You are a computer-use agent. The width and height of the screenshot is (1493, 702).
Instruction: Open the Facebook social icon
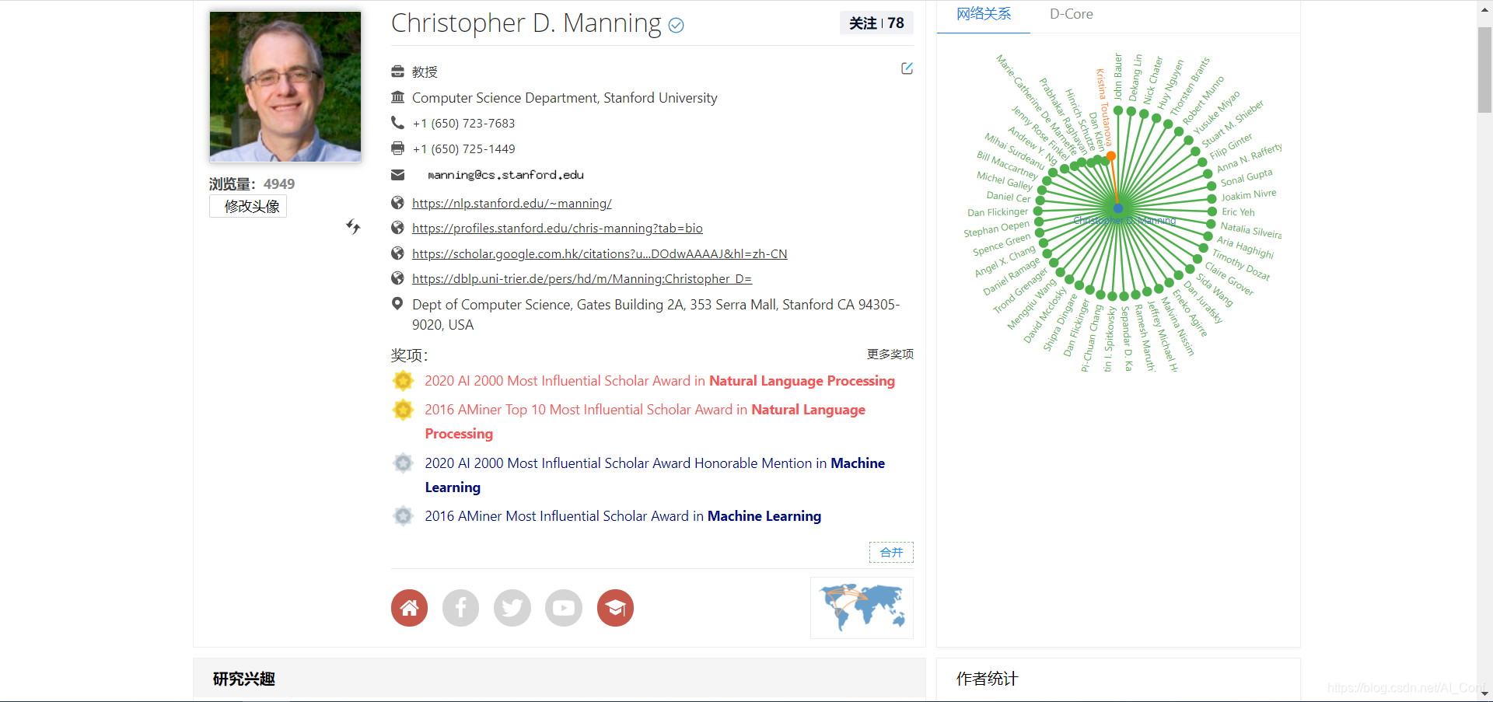(460, 608)
